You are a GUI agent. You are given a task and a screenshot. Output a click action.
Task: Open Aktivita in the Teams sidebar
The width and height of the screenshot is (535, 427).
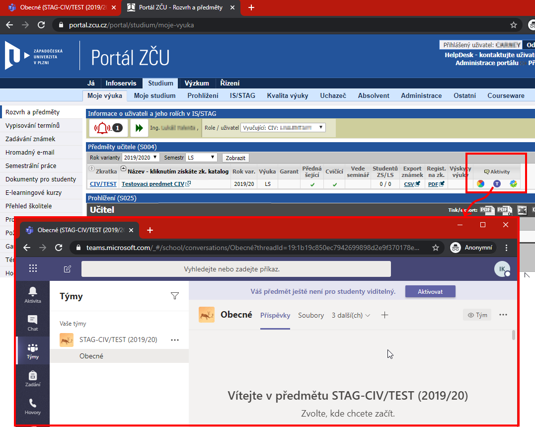coord(33,295)
